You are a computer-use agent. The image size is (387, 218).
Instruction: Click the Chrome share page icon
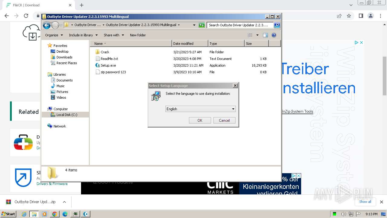point(339,16)
